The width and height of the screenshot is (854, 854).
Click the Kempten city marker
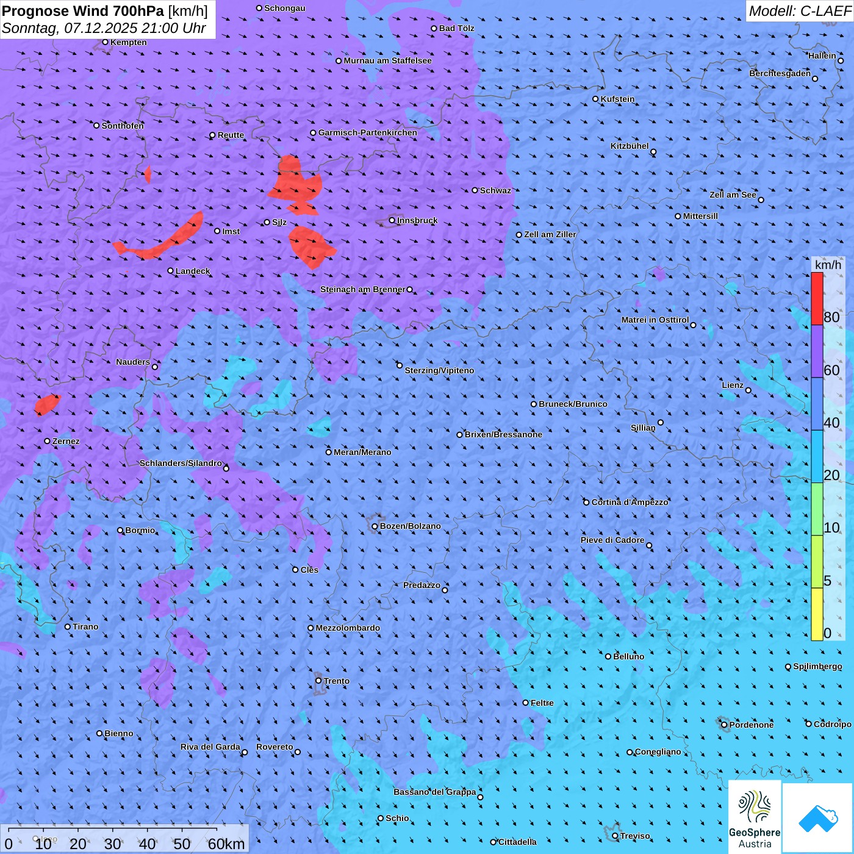(x=105, y=42)
